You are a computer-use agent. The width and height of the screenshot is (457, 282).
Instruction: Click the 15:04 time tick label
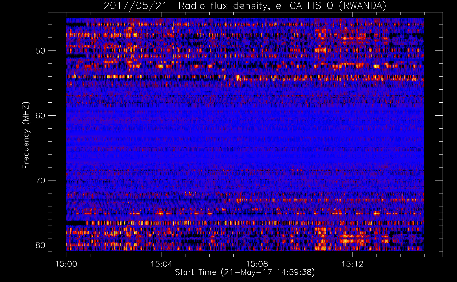[x=162, y=264]
